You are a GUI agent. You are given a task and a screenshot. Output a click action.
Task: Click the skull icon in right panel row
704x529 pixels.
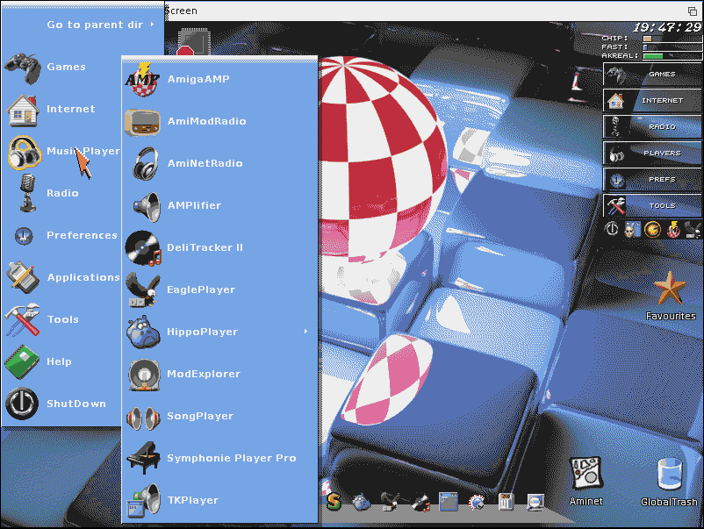click(632, 229)
